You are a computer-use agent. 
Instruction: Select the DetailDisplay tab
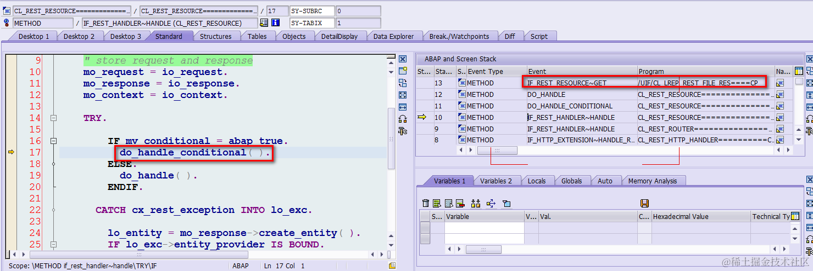coord(339,36)
